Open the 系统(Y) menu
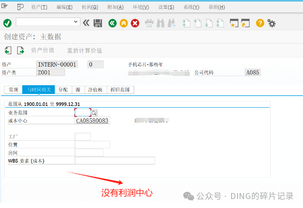 pyautogui.click(x=191, y=7)
